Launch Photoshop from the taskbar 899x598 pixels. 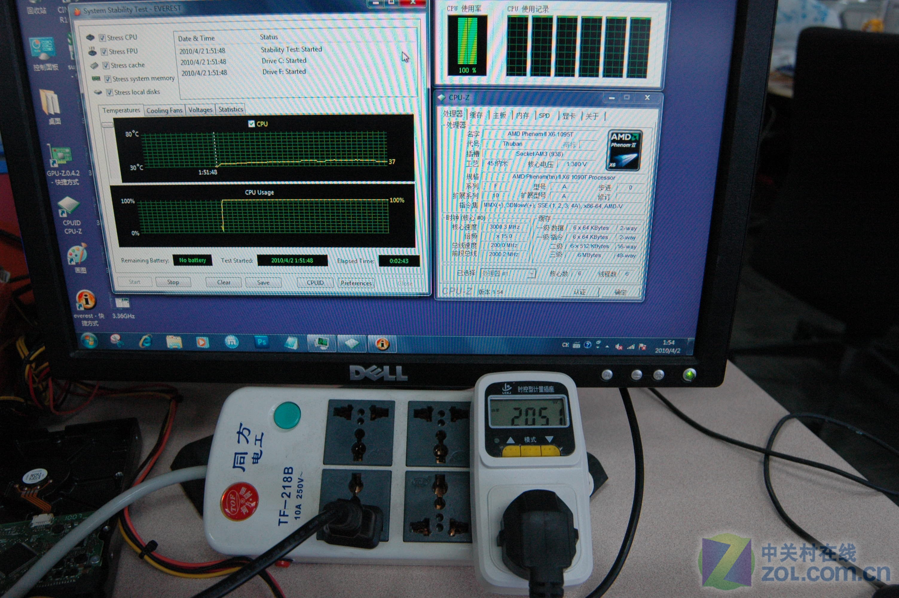click(x=262, y=342)
